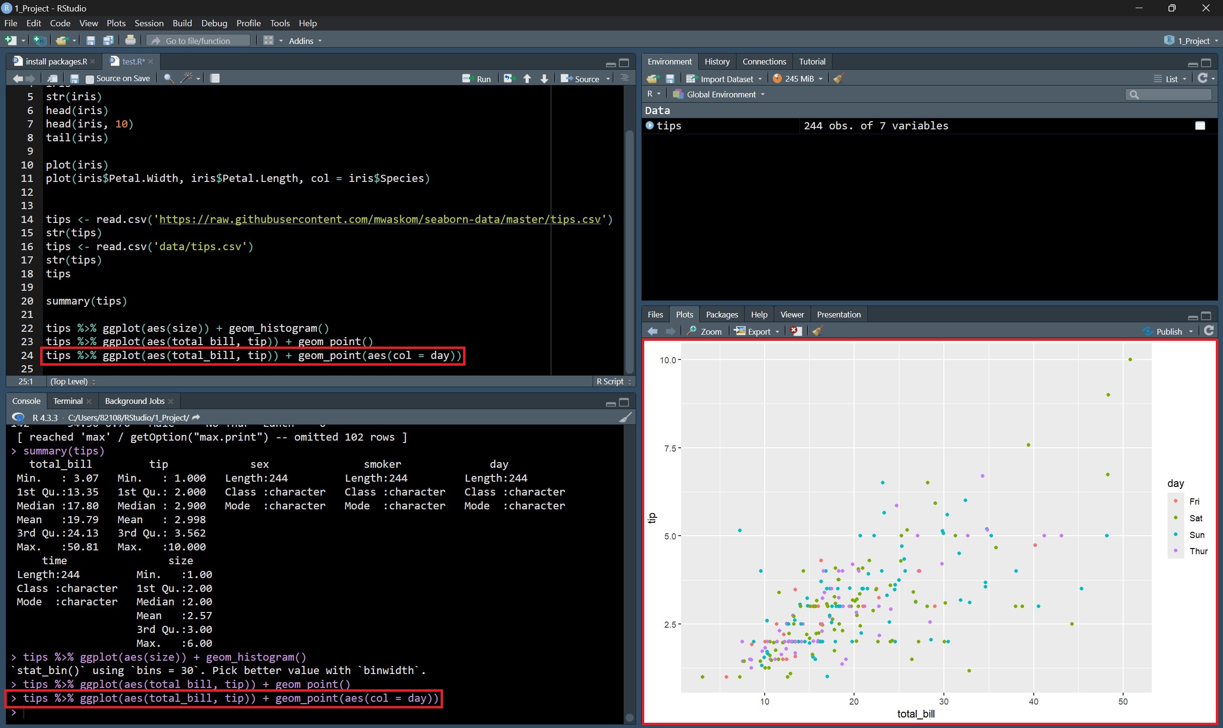The image size is (1223, 728).
Task: Switch to the Packages tab
Action: 721,315
